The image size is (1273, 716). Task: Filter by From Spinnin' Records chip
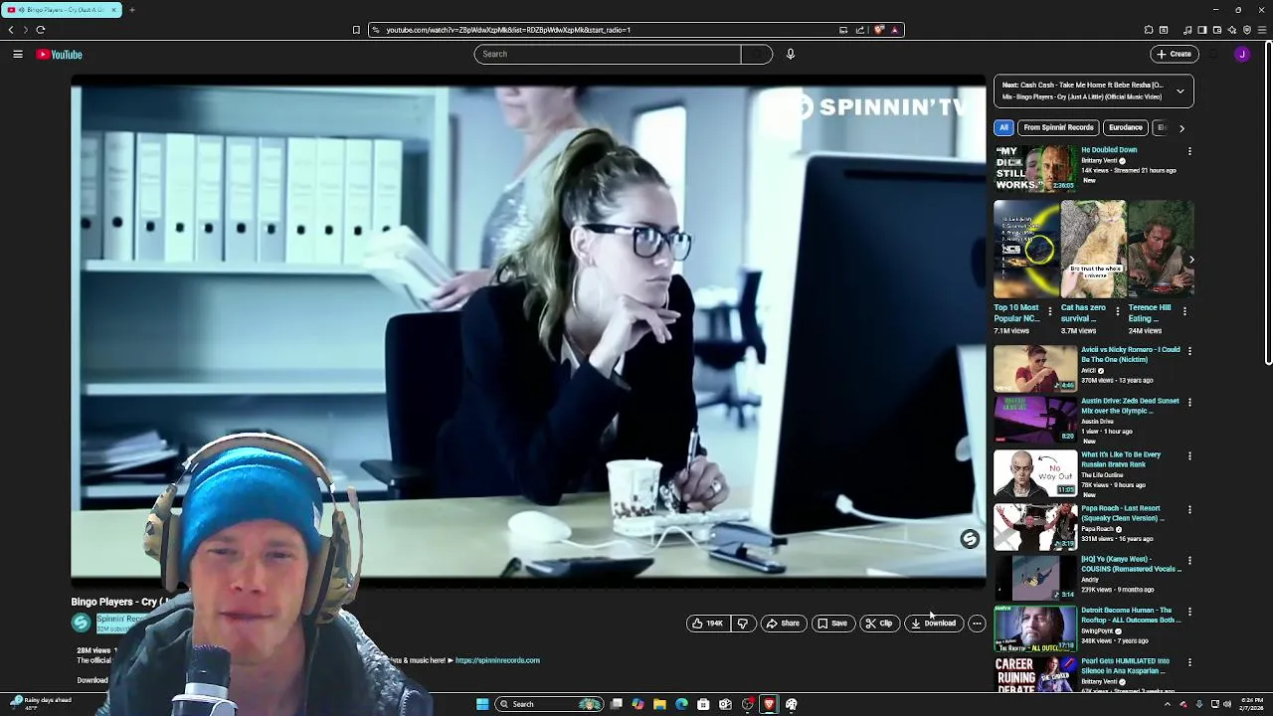1058,127
